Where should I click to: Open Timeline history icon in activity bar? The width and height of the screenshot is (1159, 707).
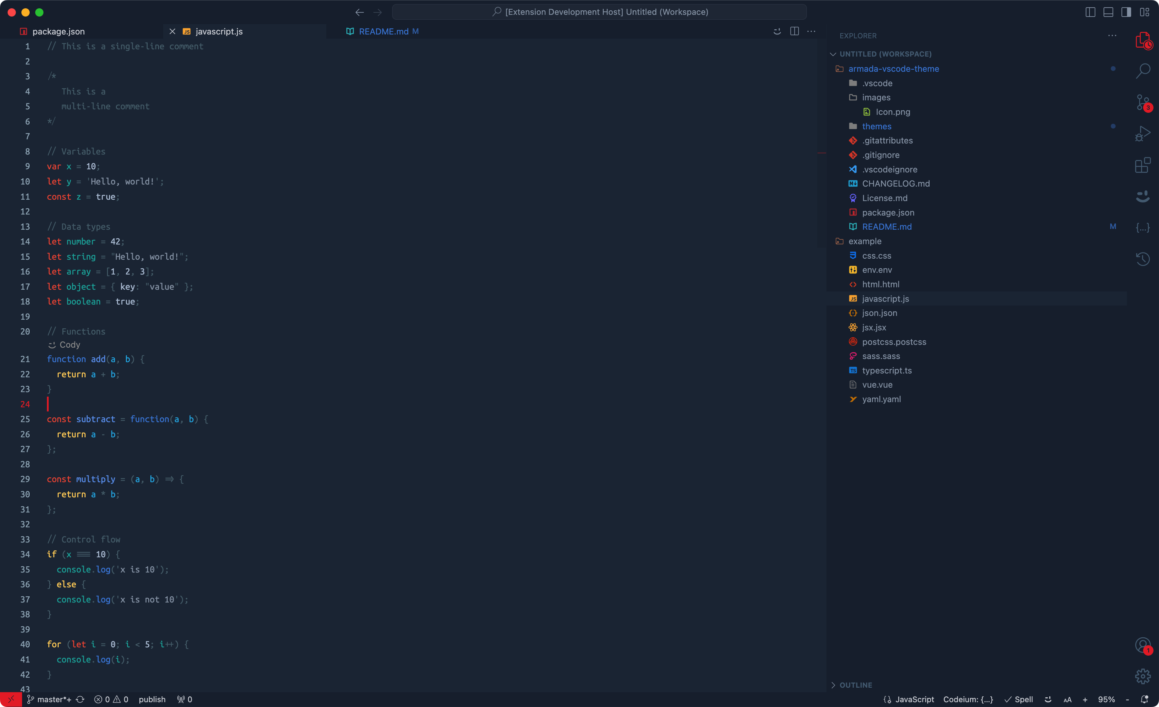tap(1142, 259)
